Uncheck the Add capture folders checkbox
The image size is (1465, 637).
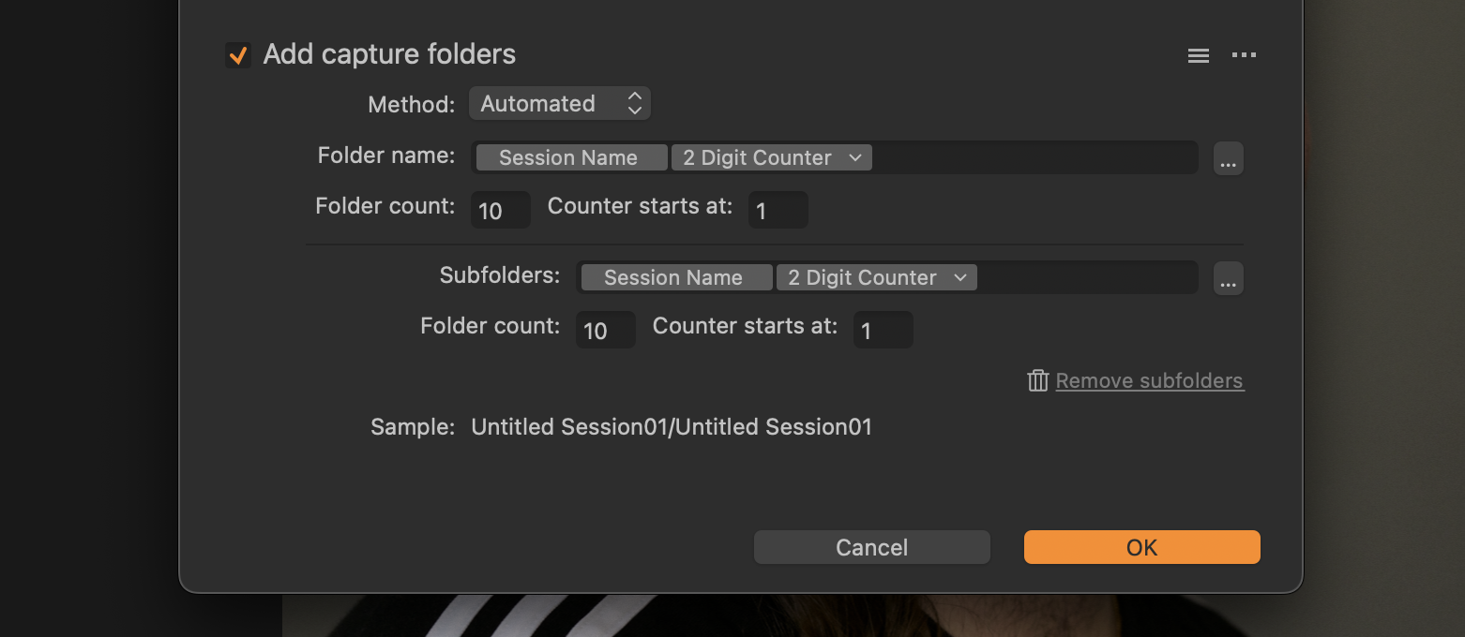pos(238,55)
